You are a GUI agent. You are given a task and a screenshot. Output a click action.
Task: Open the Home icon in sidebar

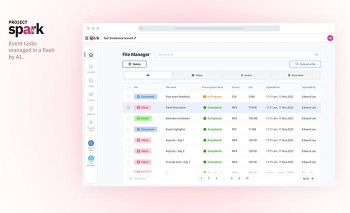pyautogui.click(x=91, y=55)
